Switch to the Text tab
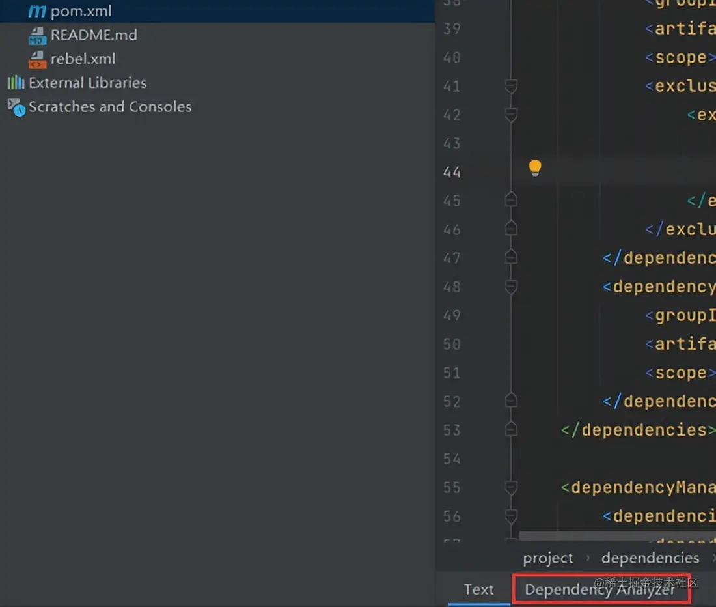 (x=478, y=589)
